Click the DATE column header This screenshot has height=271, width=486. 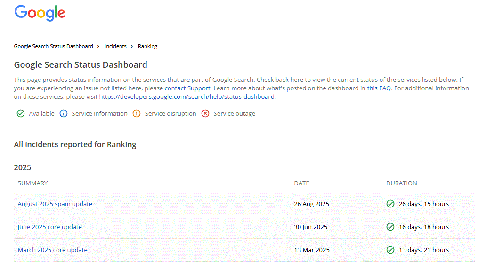coord(301,183)
